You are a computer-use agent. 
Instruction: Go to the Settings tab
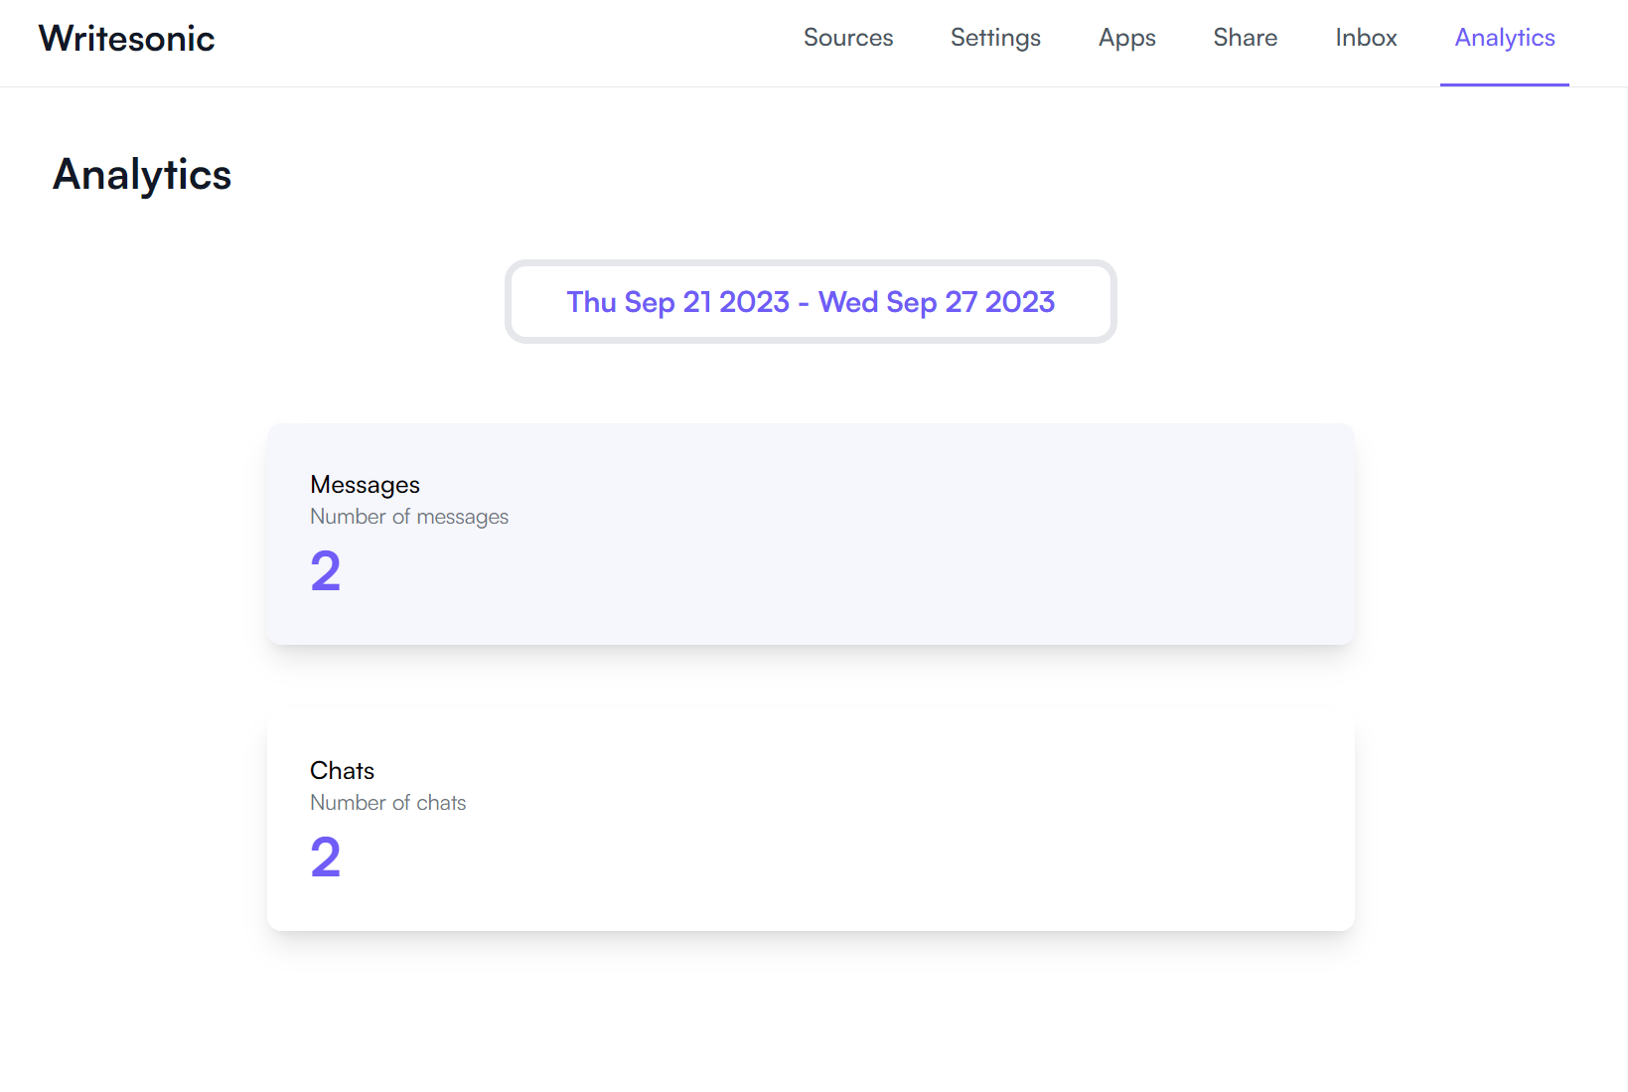click(994, 38)
